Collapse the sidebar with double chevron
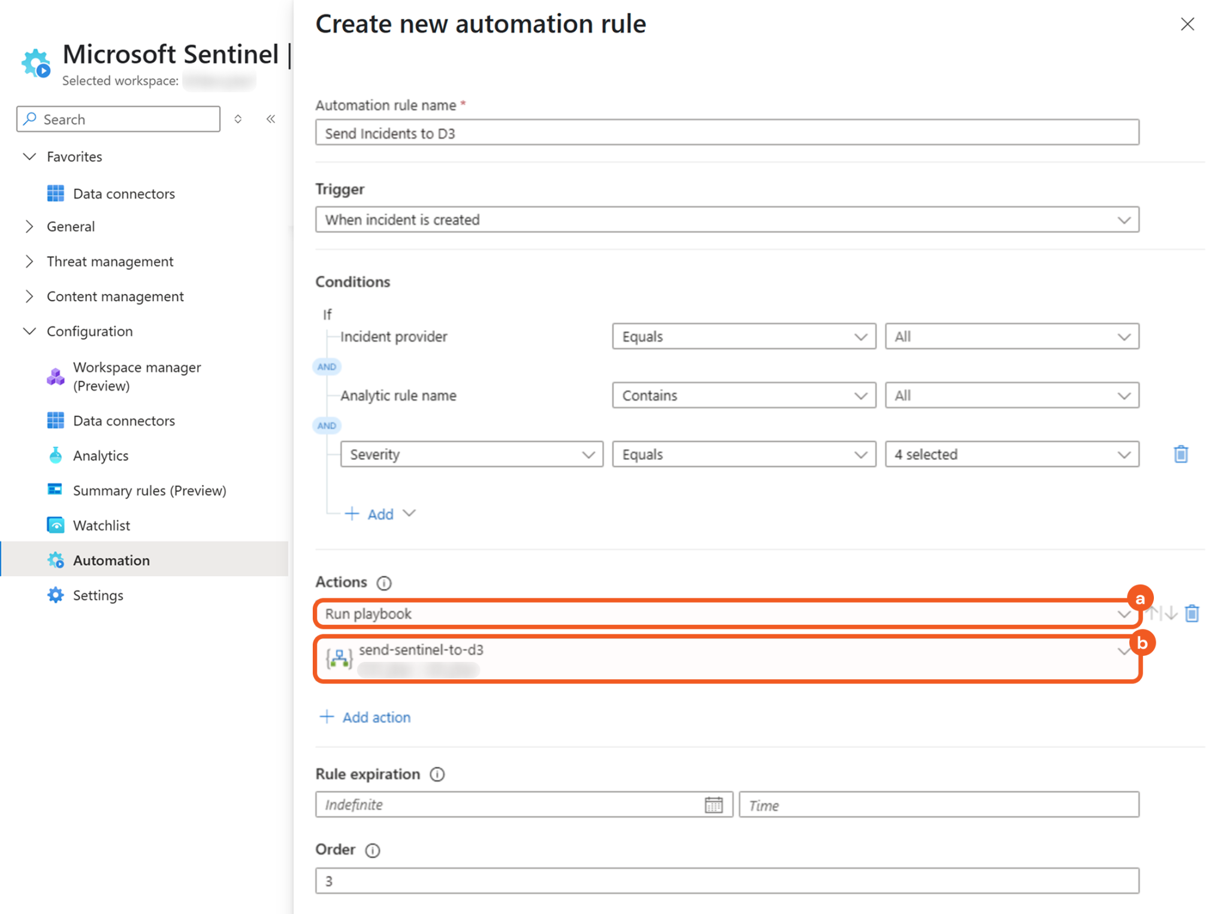The width and height of the screenshot is (1227, 914). [271, 119]
